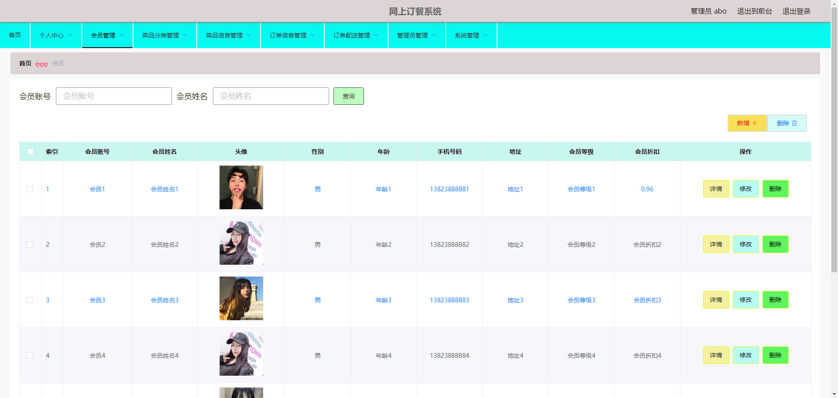This screenshot has width=838, height=398.
Task: Open 详情 for 会员4
Action: (716, 355)
